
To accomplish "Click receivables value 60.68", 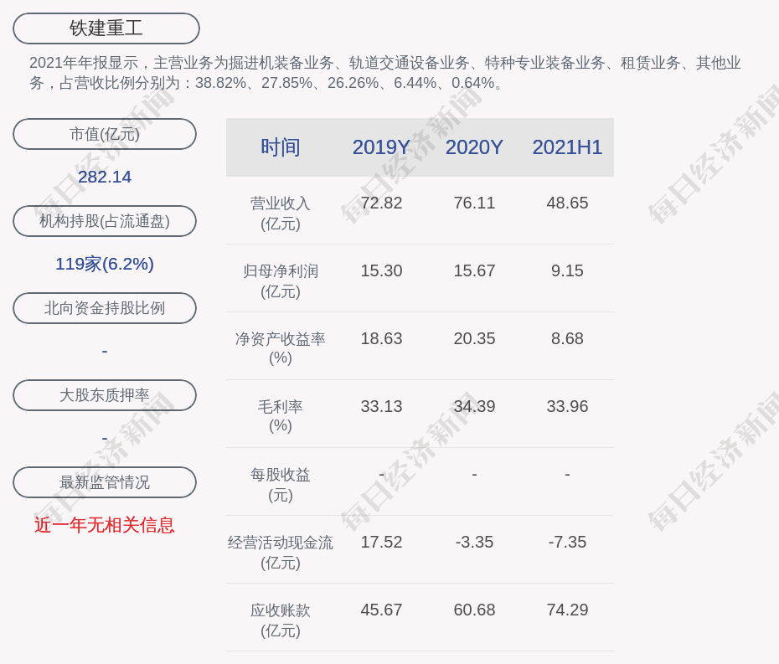I will tap(474, 610).
